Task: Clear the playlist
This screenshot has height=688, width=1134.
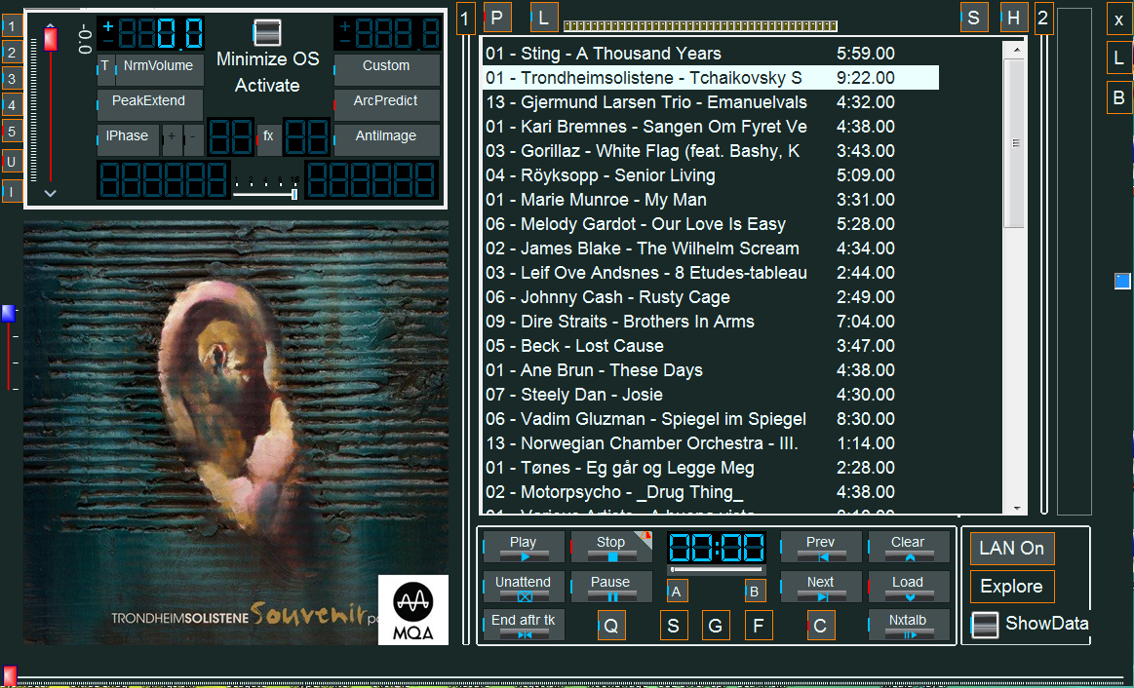Action: point(909,547)
